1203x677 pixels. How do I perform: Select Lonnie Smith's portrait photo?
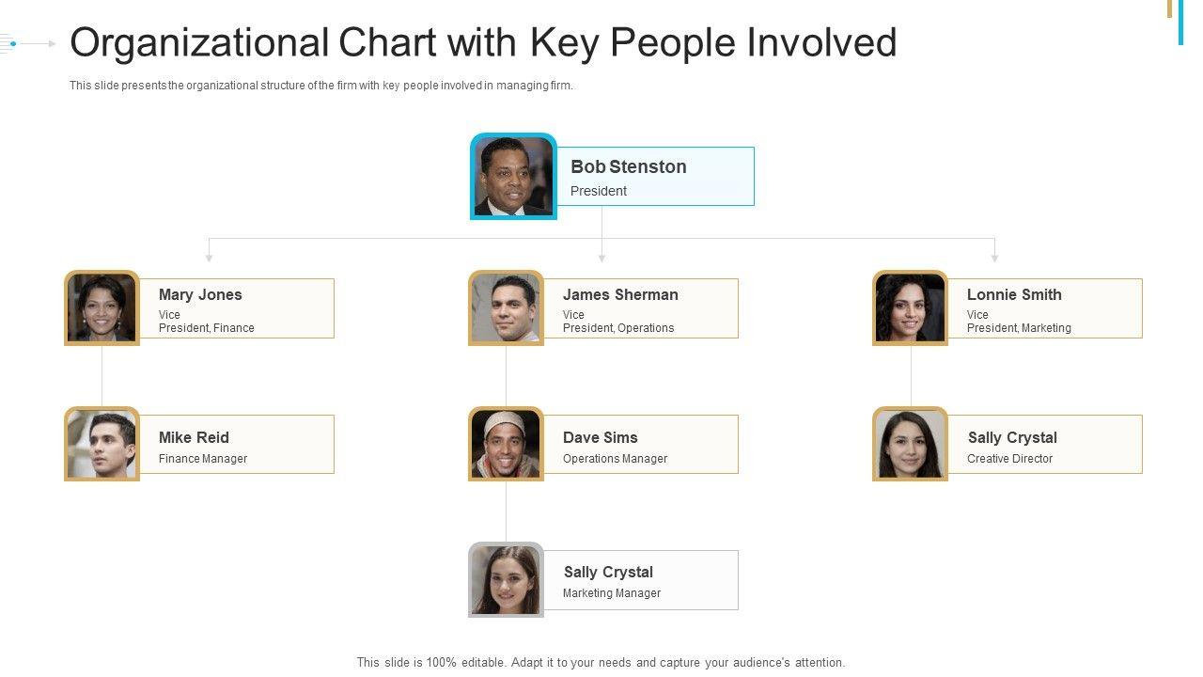(910, 307)
